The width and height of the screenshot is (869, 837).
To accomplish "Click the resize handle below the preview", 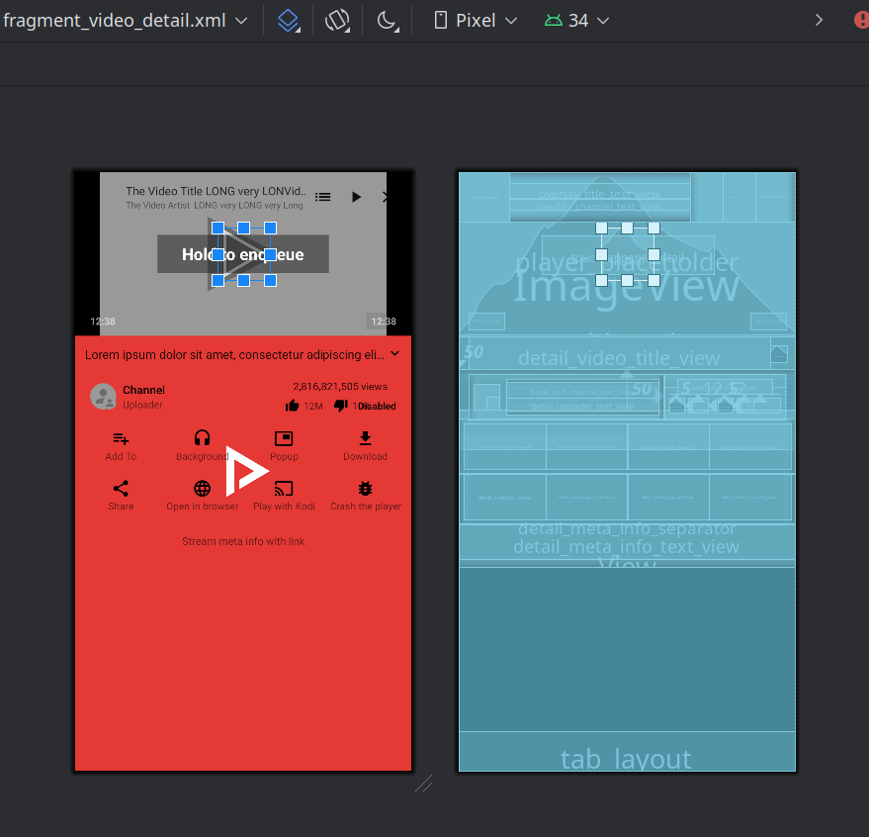I will point(423,784).
